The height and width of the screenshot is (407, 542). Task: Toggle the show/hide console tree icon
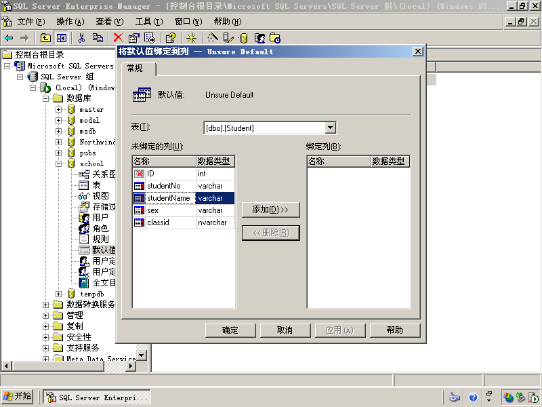tap(62, 38)
